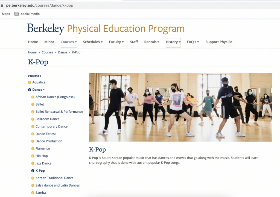Expand the History dropdown menu
Screen dimensions: 280x197
pyautogui.click(x=173, y=42)
